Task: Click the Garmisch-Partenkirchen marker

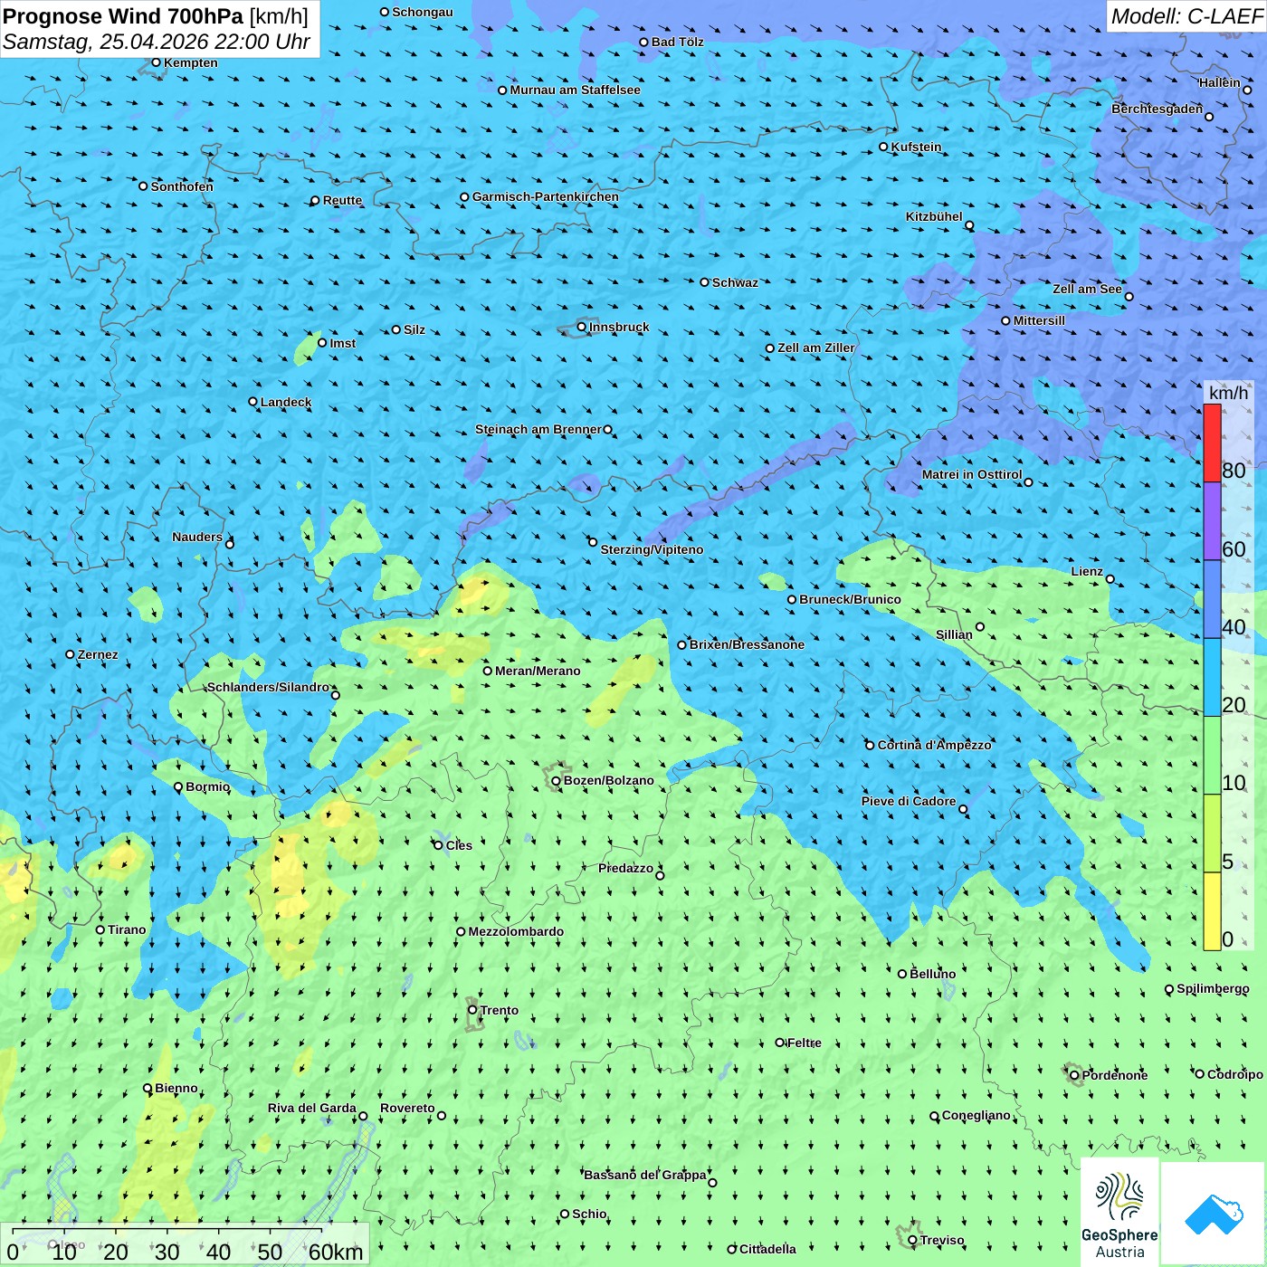Action: click(464, 196)
